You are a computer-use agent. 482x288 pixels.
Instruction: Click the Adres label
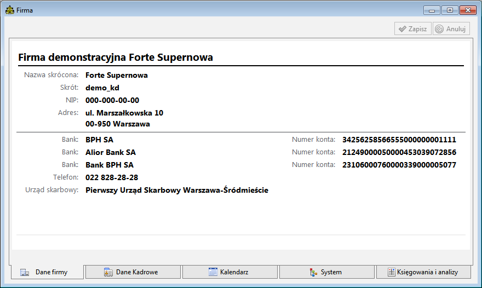pos(68,113)
